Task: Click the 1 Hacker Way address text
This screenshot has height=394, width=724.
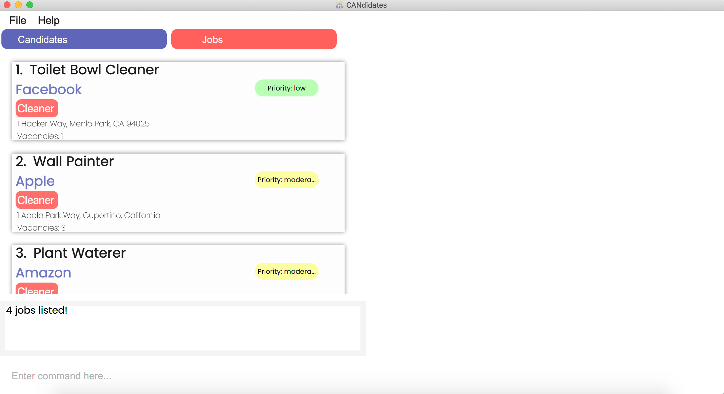Action: 83,124
